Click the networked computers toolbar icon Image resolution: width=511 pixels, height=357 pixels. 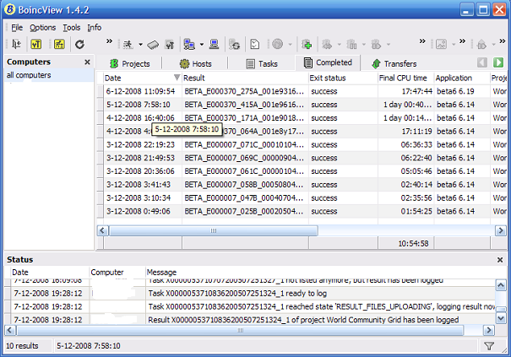189,44
